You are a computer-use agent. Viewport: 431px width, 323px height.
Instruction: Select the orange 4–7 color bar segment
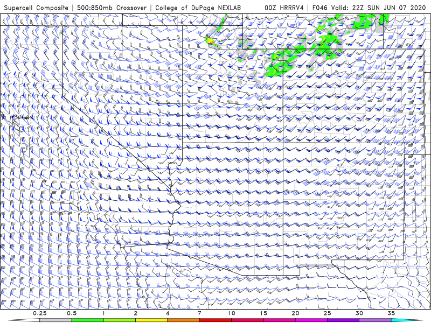pos(183,320)
